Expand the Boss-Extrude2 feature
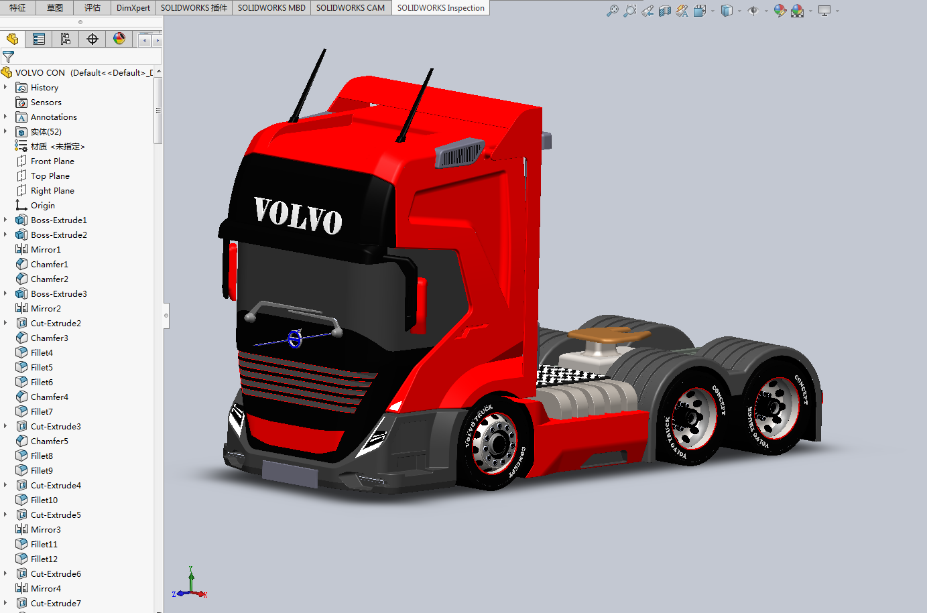This screenshot has height=613, width=927. pyautogui.click(x=5, y=234)
